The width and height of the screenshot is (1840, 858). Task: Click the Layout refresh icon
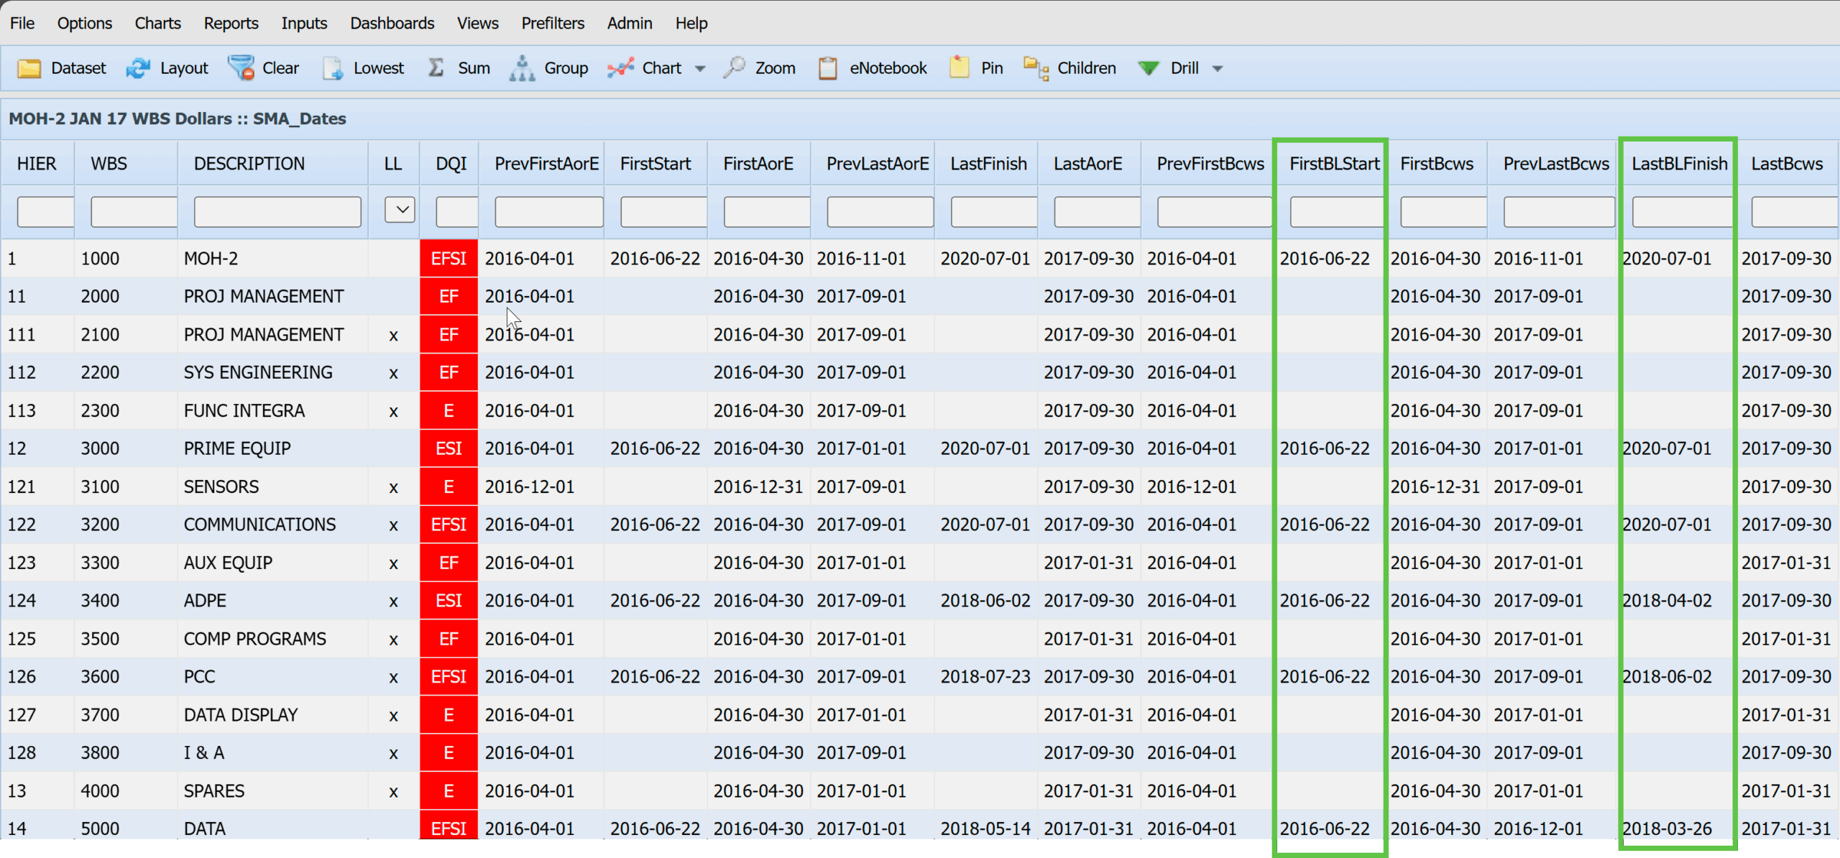[x=138, y=68]
